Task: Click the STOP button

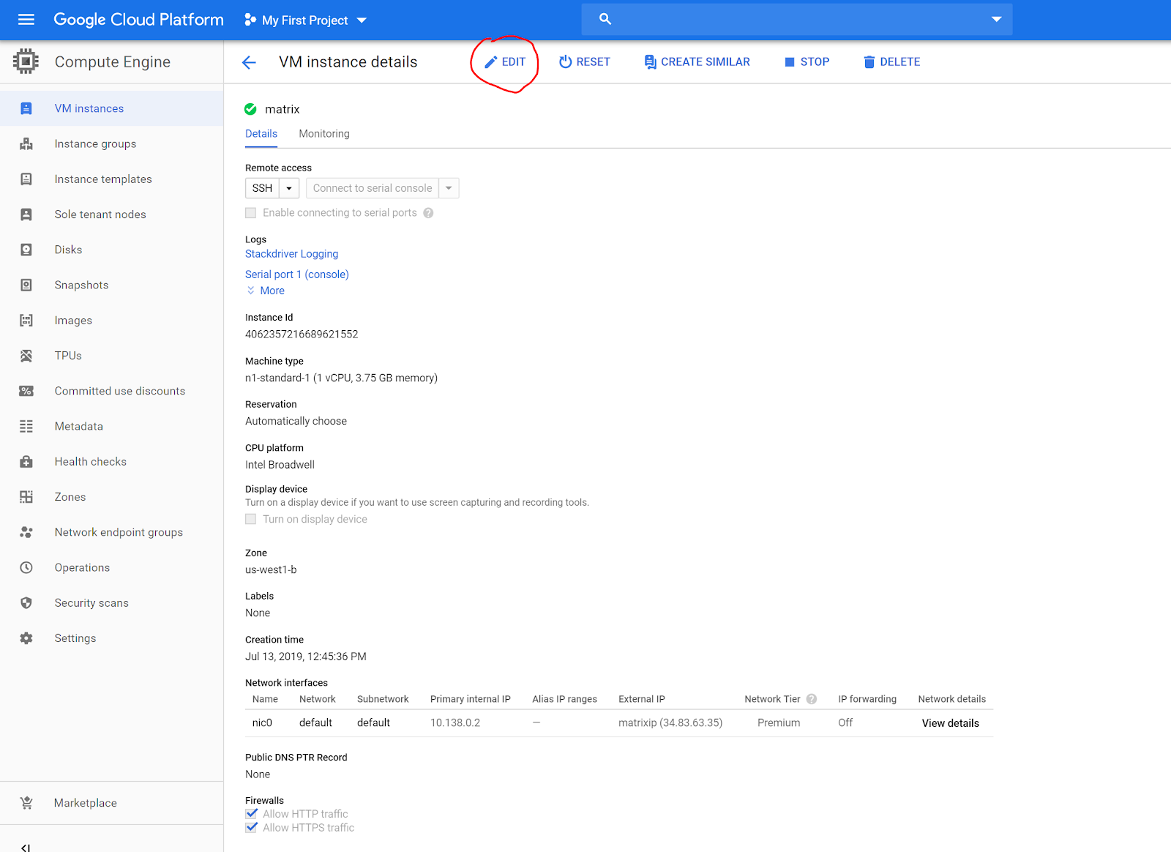Action: [x=807, y=62]
